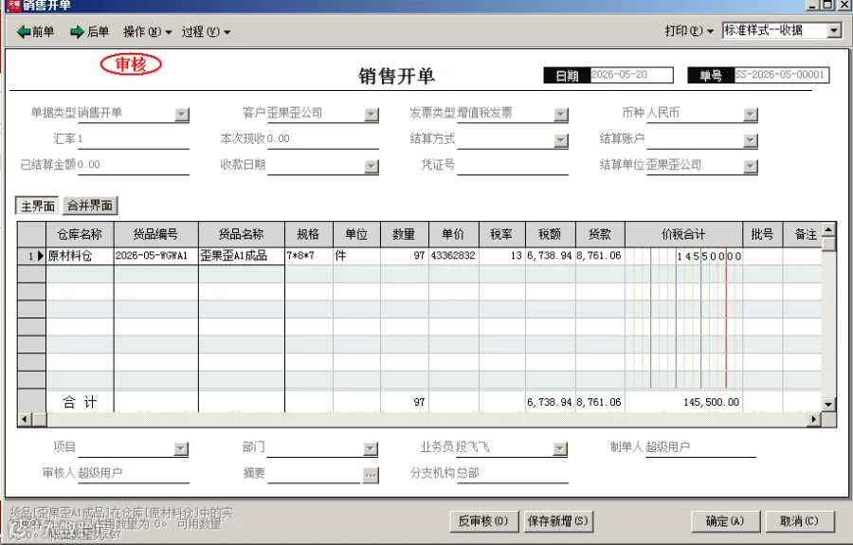The image size is (853, 545).
Task: Click the 合计 total 145,500.00
Action: click(x=711, y=403)
